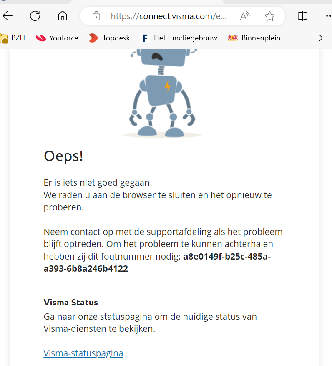Click the connect.visma.com address bar
This screenshot has width=332, height=366.
coord(169,16)
